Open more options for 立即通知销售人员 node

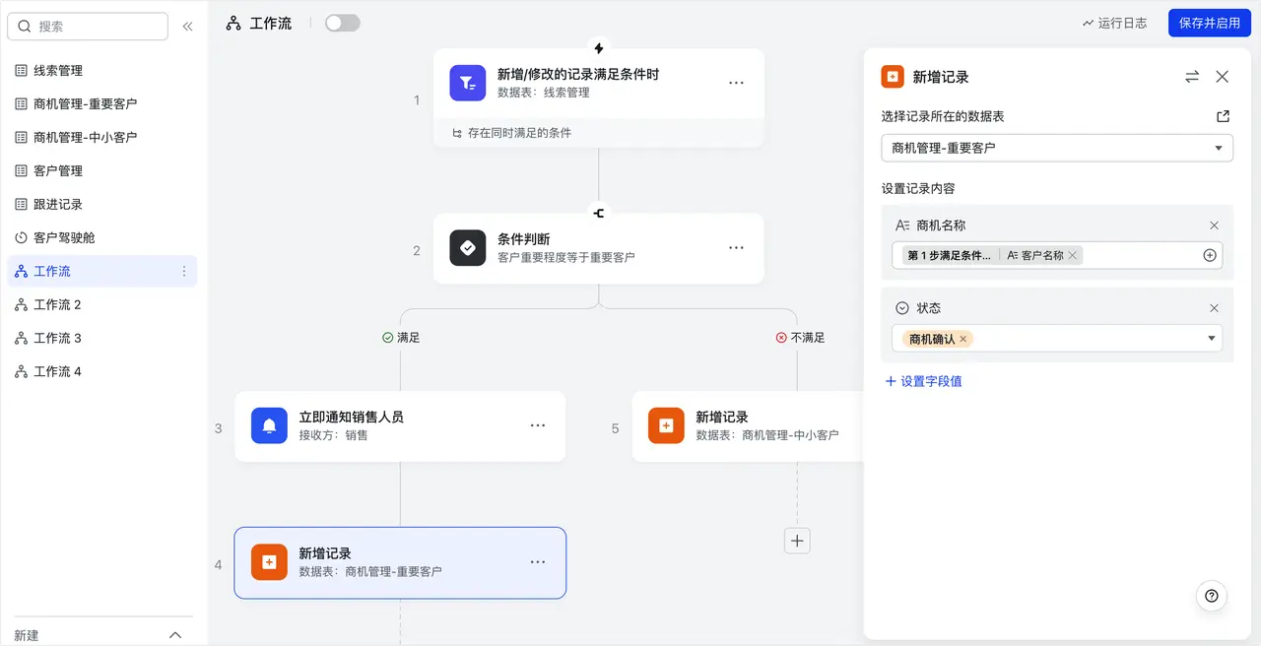click(538, 425)
